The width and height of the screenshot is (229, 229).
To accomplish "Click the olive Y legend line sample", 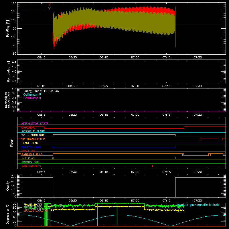I will coord(34,10).
